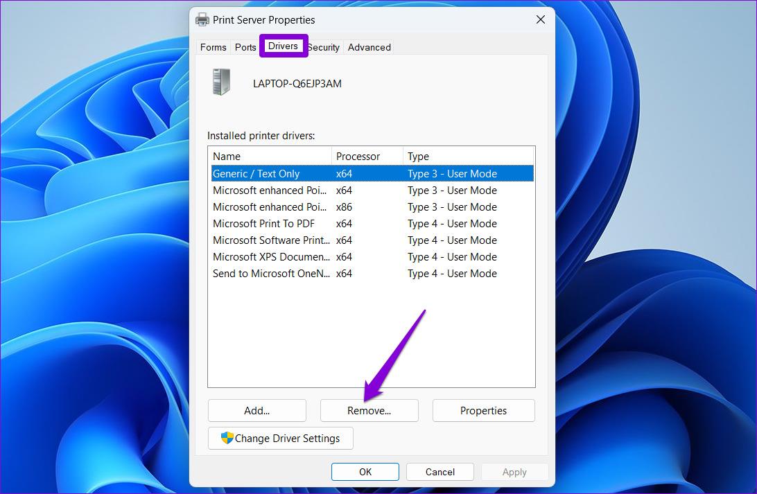Click the Add button to install a driver
This screenshot has width=757, height=494.
tap(256, 410)
